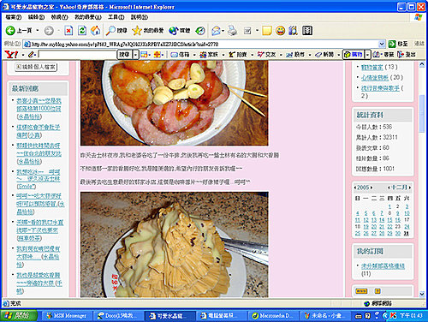Click the taskbar clock showing 下午 01:43

(x=411, y=316)
